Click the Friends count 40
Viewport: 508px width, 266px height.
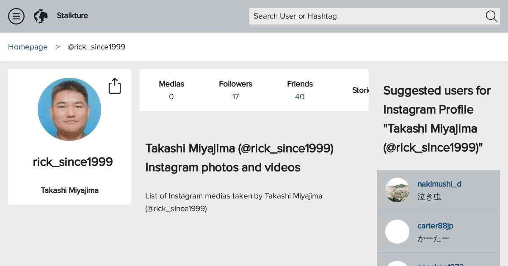300,97
